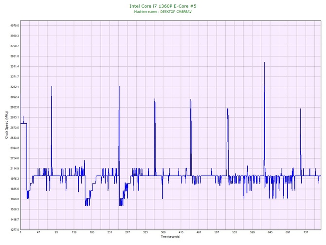Click the 3790.7 y-axis value
This screenshot has height=245, width=326.
15,46
